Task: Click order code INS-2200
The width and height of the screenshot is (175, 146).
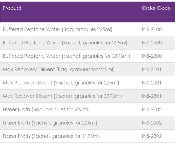Action: 152,43
